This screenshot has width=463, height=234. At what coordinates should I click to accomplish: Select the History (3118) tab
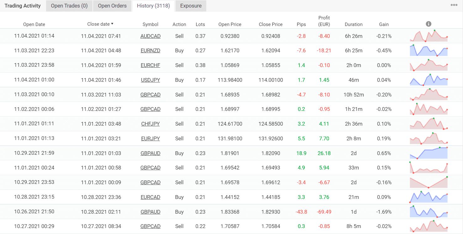(153, 6)
